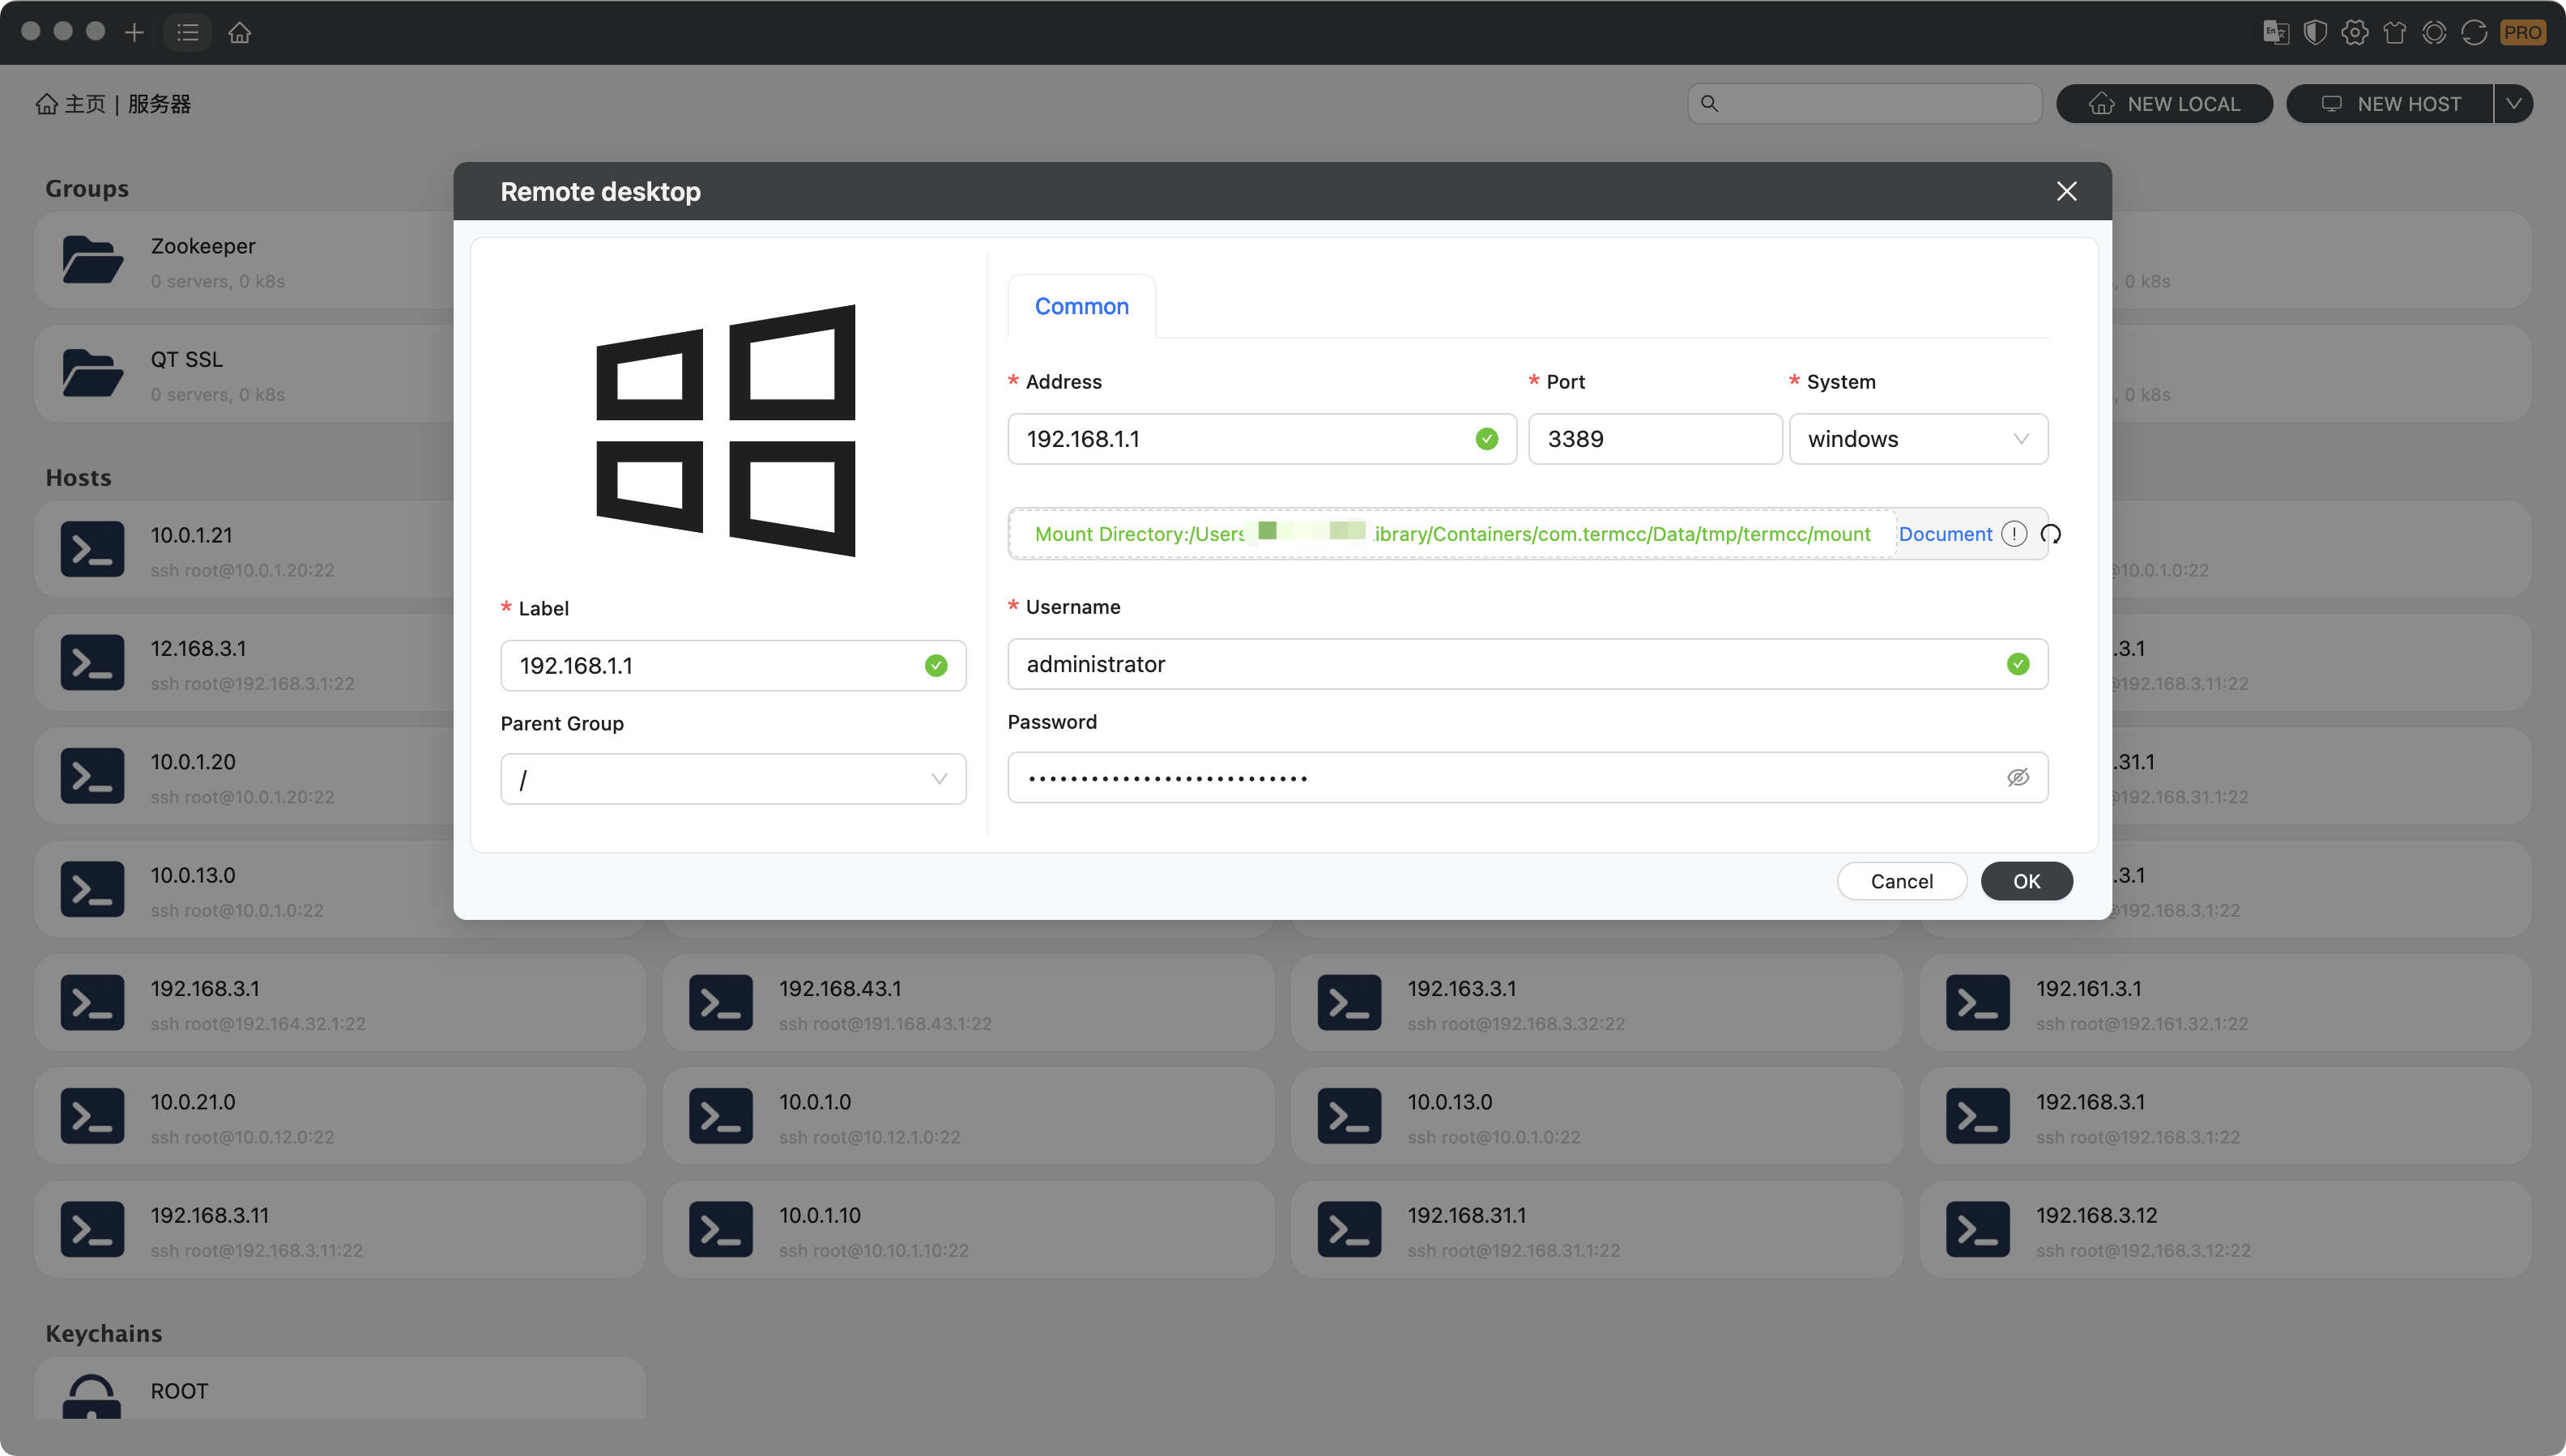Click the Cancel button

[1902, 881]
